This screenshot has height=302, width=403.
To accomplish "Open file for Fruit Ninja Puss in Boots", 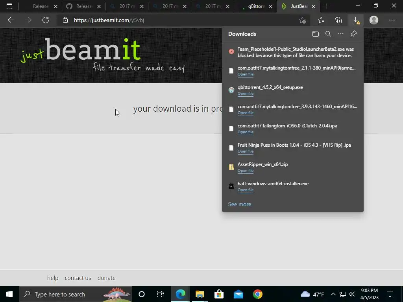I will click(x=246, y=151).
